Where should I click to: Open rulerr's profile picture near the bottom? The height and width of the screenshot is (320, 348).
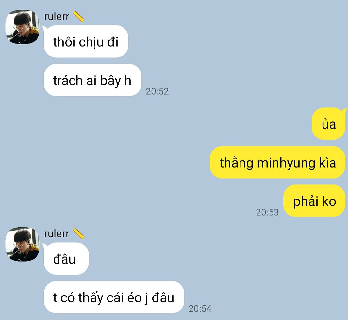22,244
